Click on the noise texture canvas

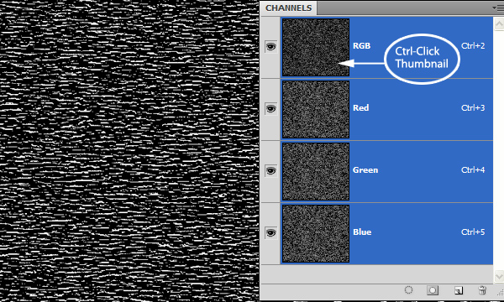coord(129,151)
